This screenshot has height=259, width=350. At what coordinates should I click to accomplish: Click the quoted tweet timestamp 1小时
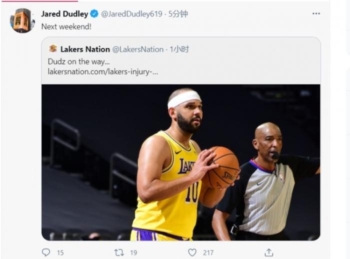(179, 49)
